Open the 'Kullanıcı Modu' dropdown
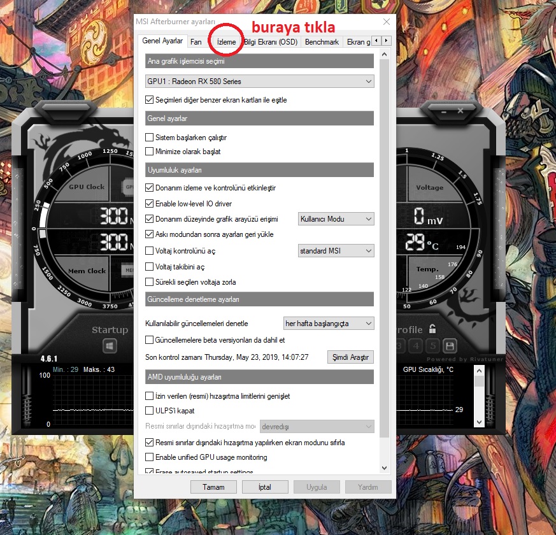The height and width of the screenshot is (535, 556). (x=336, y=218)
